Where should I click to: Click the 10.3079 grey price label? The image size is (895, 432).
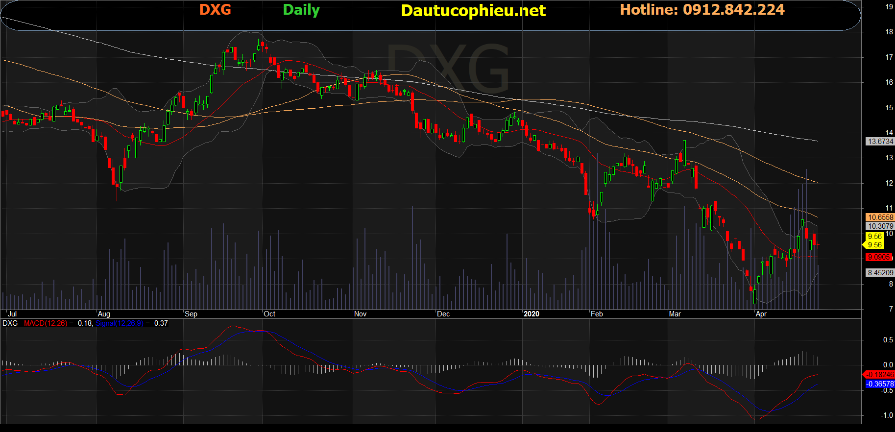coord(880,226)
